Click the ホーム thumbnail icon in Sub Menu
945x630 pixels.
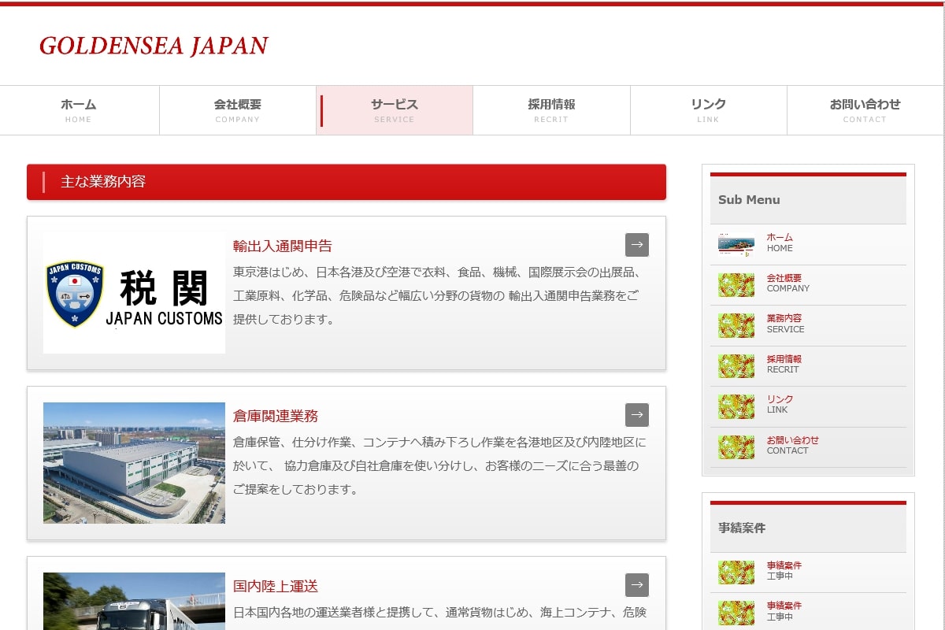tap(736, 244)
